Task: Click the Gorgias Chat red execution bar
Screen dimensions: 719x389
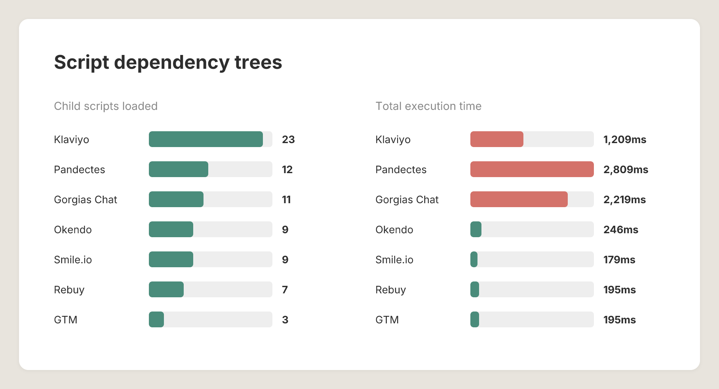Action: 519,199
